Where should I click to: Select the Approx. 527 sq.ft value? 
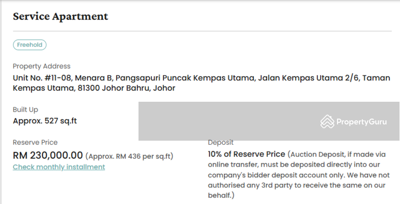45,121
